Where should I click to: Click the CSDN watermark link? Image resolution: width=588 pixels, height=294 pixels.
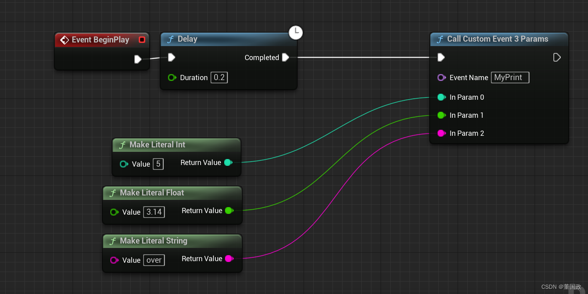[561, 287]
